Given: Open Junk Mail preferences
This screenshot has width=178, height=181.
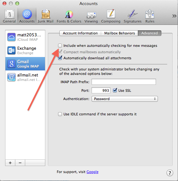Looking at the screenshot, I should [46, 16].
